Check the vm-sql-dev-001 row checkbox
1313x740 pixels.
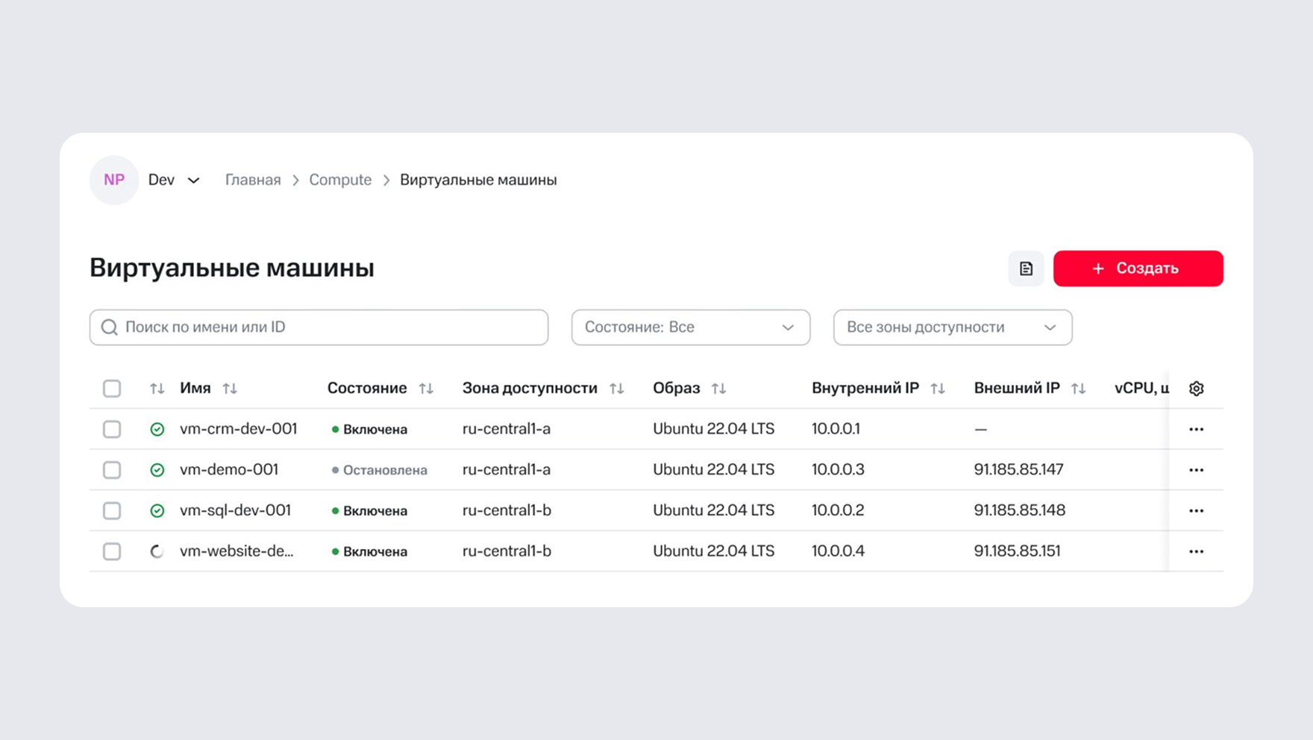[x=112, y=511]
